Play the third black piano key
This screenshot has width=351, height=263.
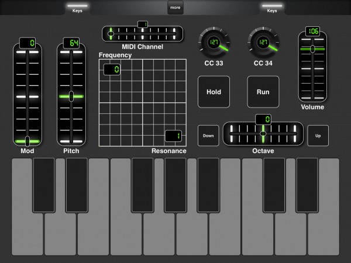pos(143,185)
